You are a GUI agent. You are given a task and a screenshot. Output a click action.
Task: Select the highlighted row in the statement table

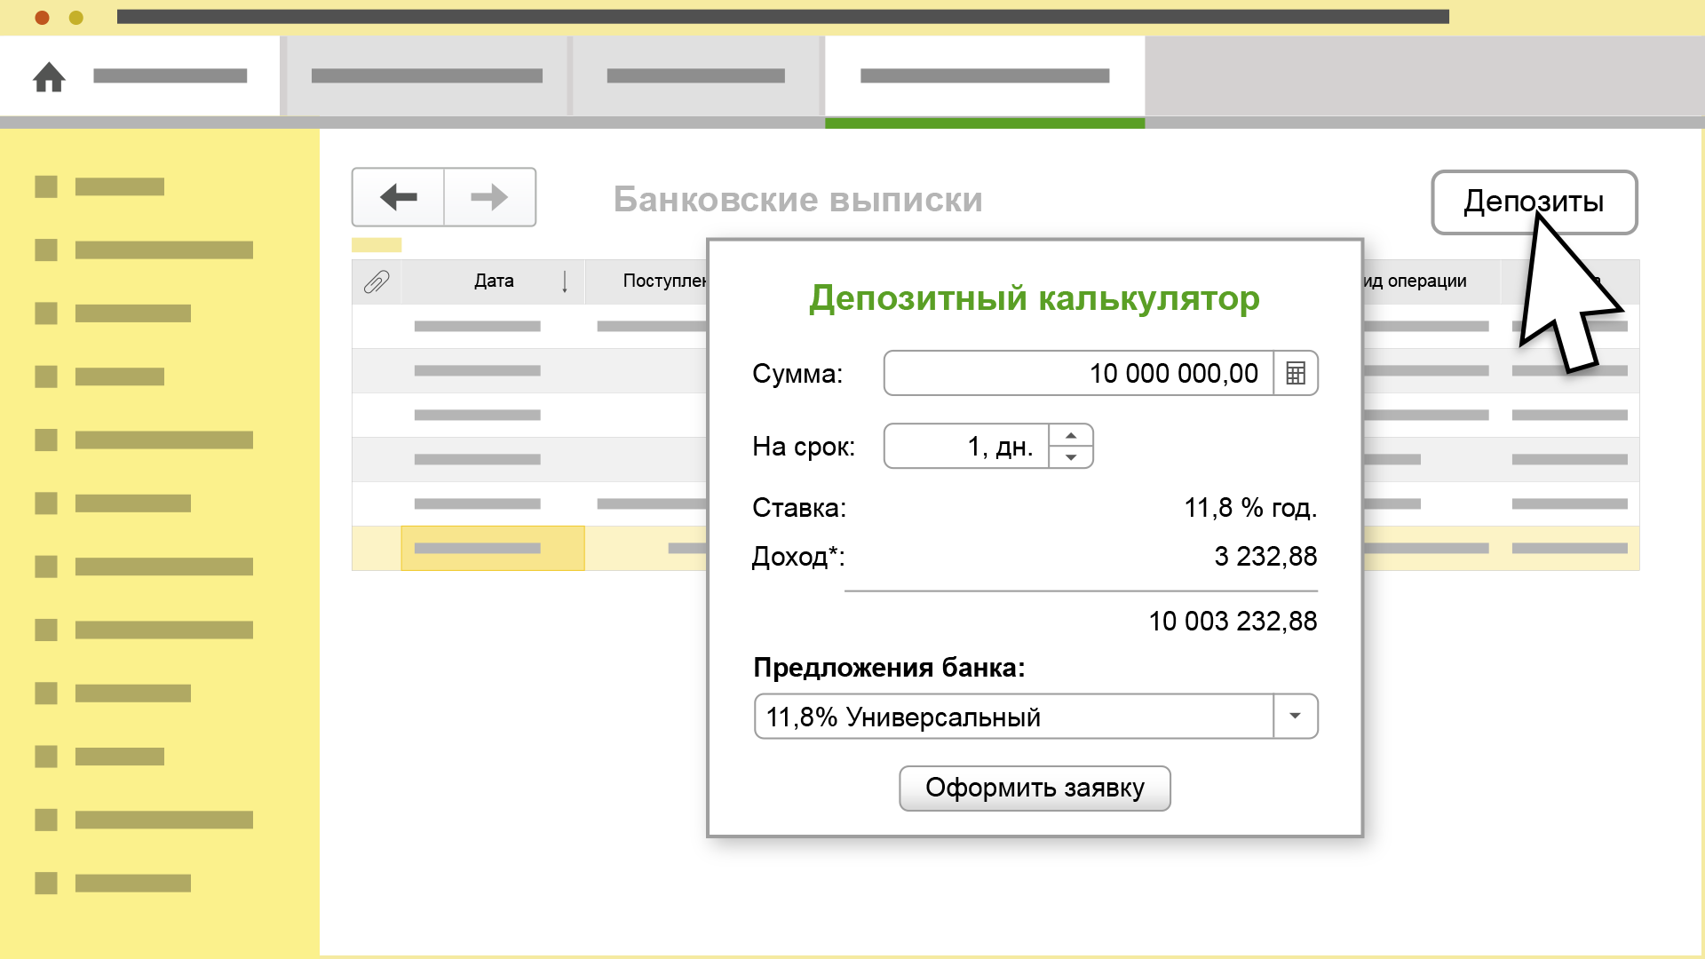click(493, 548)
